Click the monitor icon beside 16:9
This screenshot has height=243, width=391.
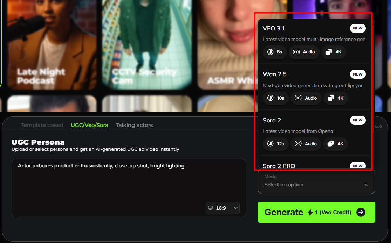pos(211,208)
